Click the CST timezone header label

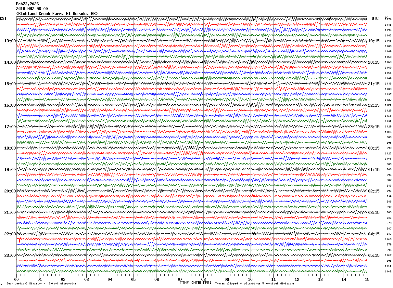3,19
